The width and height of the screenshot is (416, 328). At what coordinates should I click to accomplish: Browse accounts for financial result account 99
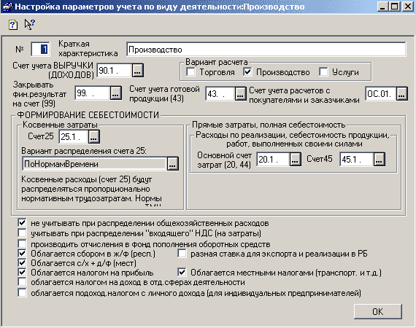click(116, 93)
